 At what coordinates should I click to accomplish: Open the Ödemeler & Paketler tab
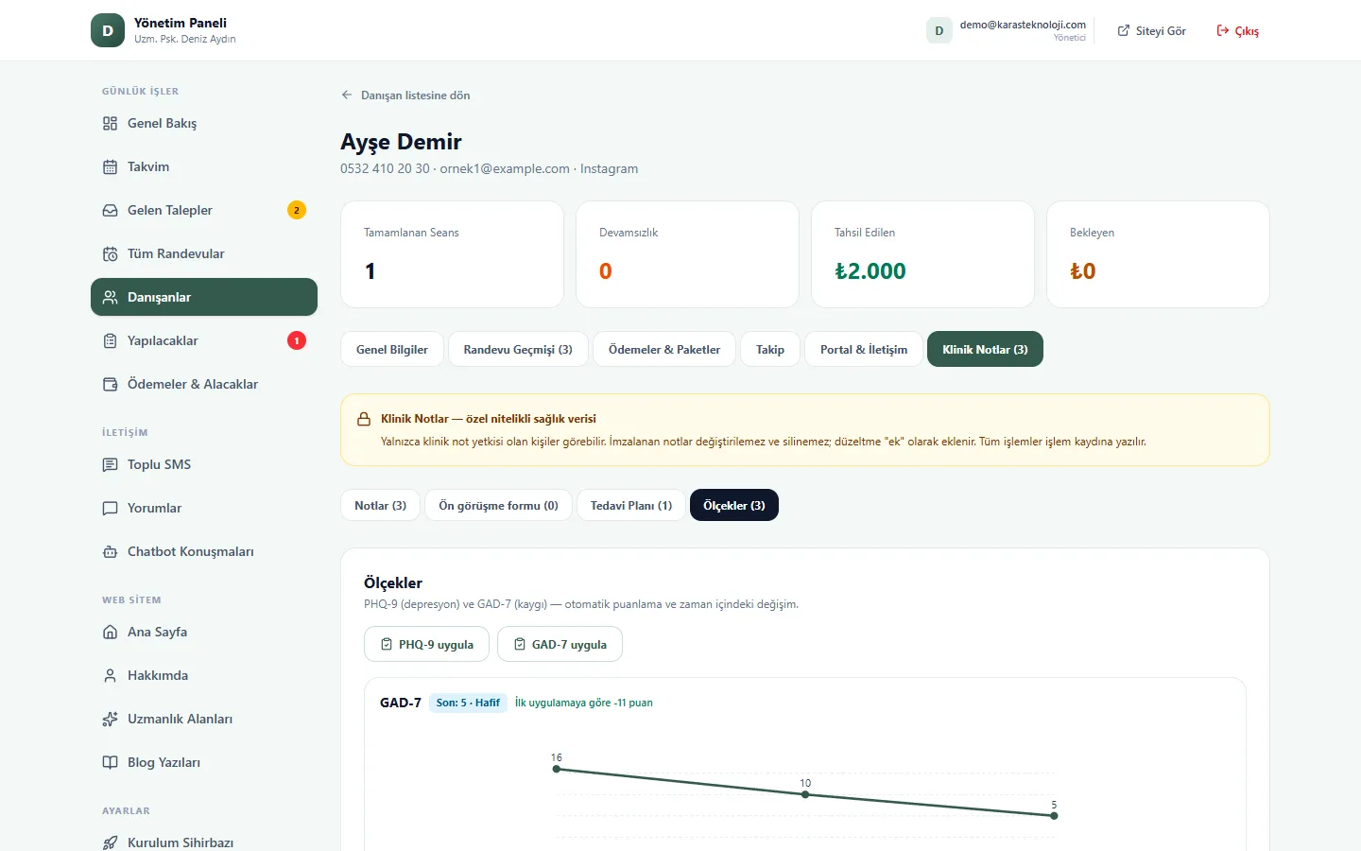click(x=664, y=349)
